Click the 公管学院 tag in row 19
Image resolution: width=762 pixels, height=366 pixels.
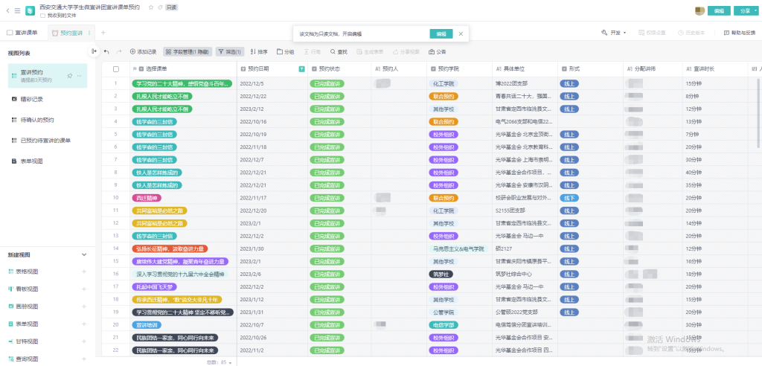coord(444,312)
